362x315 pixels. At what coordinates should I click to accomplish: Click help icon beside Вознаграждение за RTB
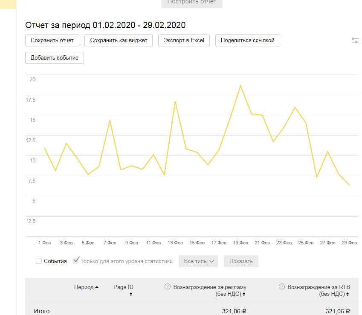pos(281,287)
